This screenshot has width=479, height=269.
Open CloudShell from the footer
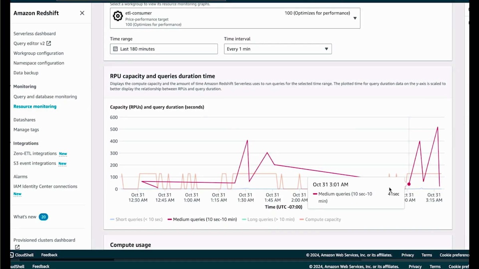[24, 255]
